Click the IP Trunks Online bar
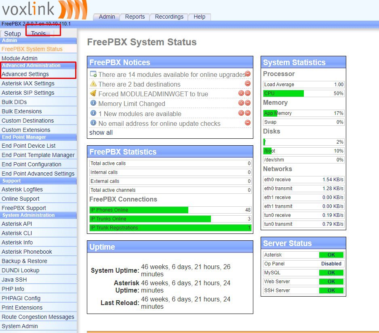The height and width of the screenshot is (333, 379). (x=170, y=219)
